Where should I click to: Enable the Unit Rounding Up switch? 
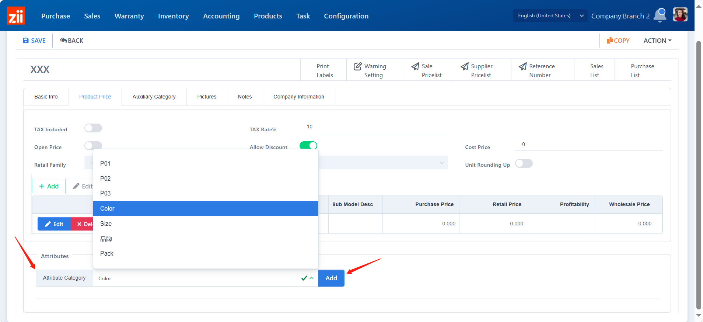(x=524, y=163)
